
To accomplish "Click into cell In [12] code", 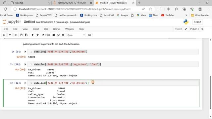I will [113, 83].
